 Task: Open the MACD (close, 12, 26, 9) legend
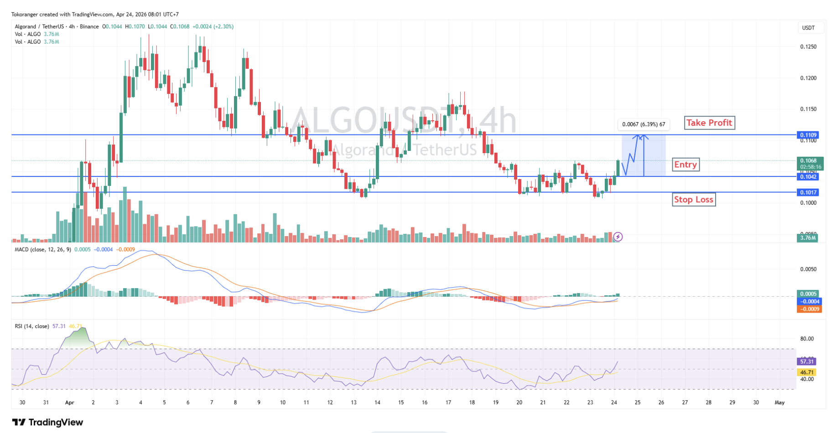tap(43, 249)
